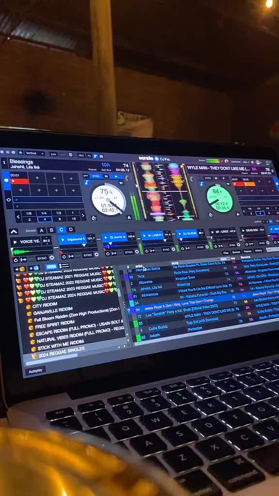Add new smart crate icon
Screen dimensions: 279x496
point(34,268)
